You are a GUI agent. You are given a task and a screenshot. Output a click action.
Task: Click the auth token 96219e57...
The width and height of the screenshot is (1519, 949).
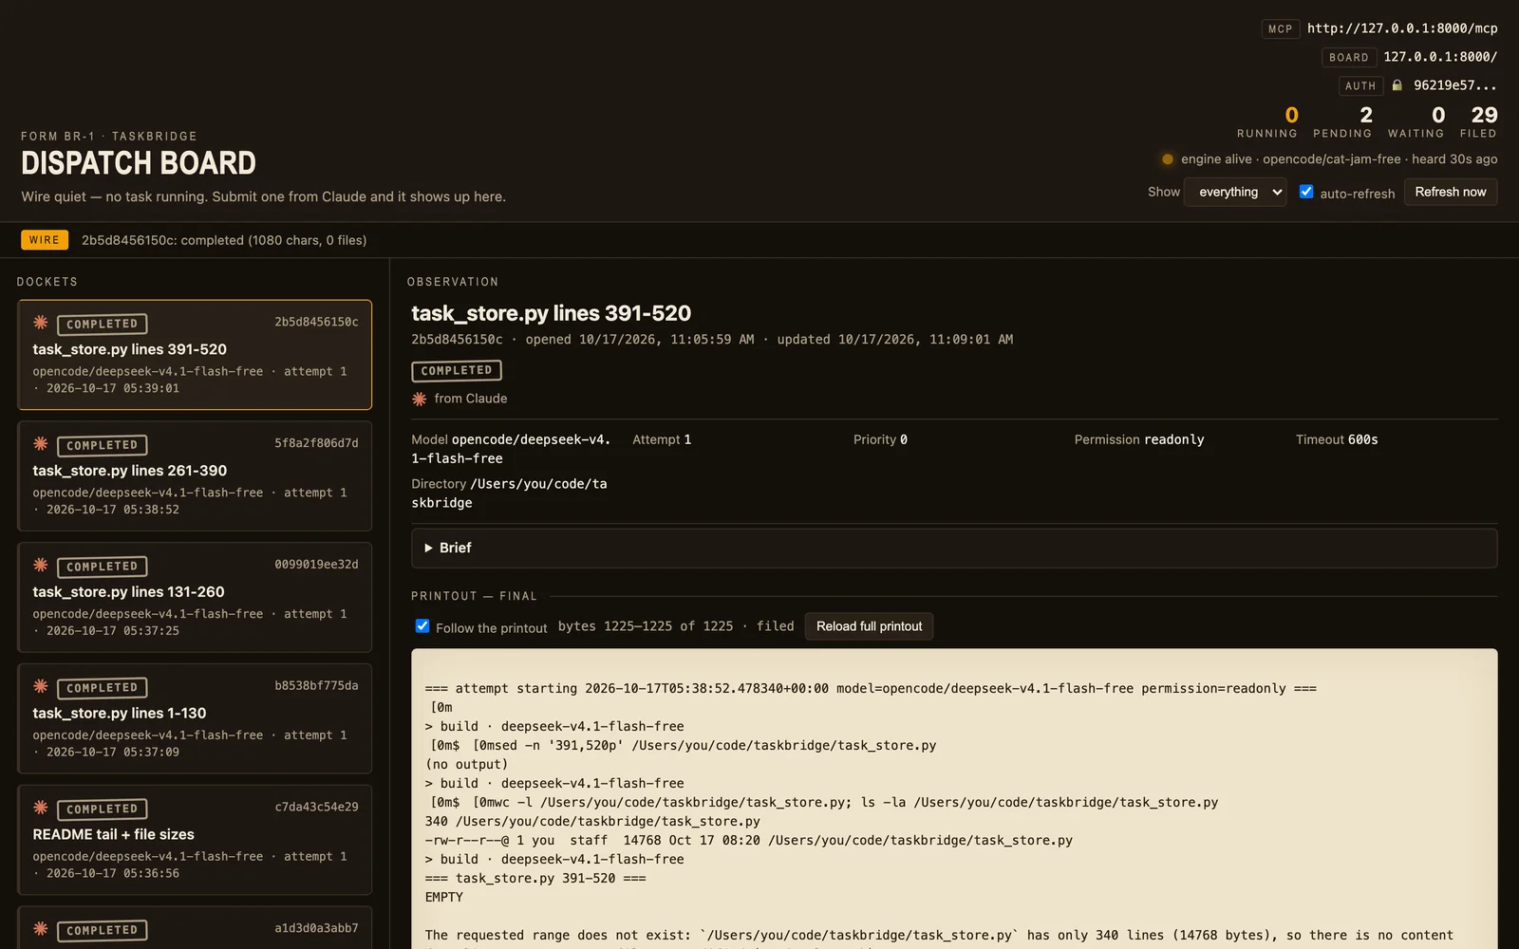coord(1455,85)
